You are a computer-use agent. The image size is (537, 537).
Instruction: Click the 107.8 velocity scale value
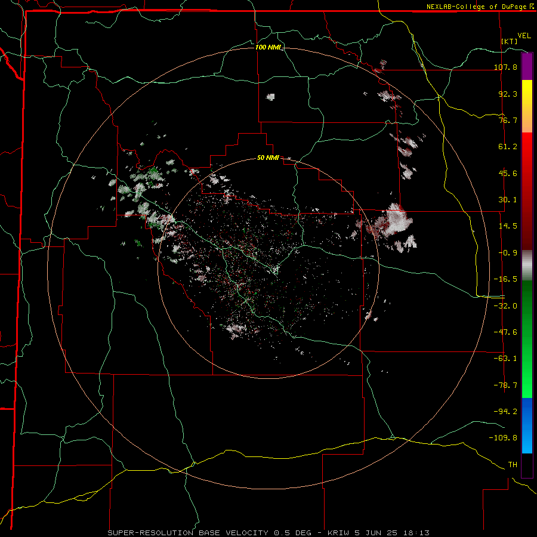tap(505, 67)
